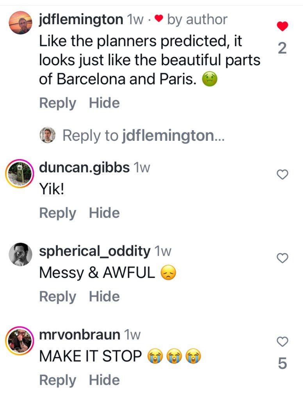Click the jdflemington username
The image size is (303, 400).
pos(81,20)
